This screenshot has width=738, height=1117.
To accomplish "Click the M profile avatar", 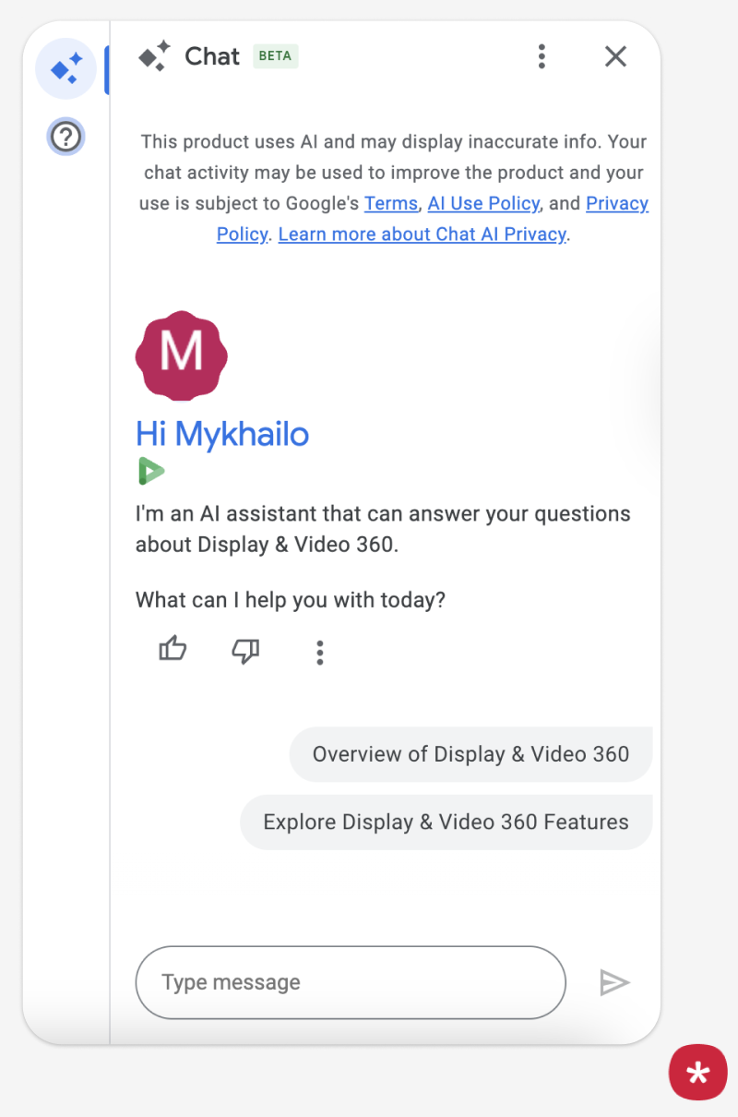I will [x=181, y=355].
